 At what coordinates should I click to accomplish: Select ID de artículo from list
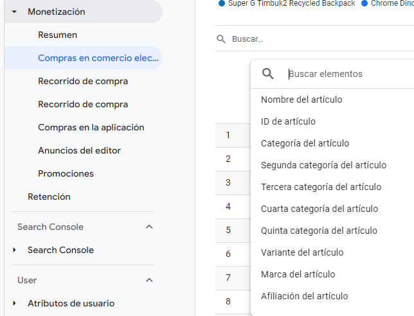point(288,121)
